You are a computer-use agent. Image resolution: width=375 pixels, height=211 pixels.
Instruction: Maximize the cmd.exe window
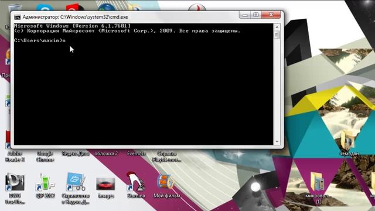click(x=255, y=15)
